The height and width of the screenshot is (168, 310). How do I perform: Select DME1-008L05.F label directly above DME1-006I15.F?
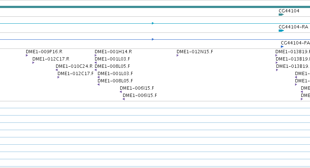coord(115,81)
